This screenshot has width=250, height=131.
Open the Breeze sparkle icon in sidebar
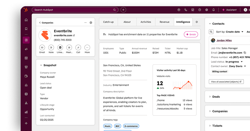(x=26, y=123)
